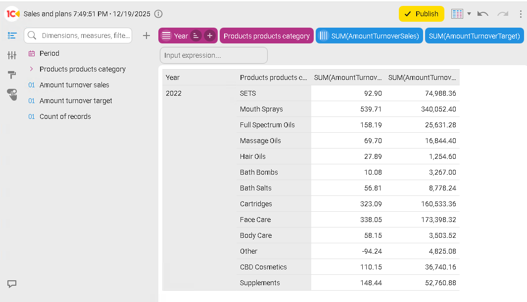Click the rows icon on Year pill
This screenshot has height=302, width=527.
tap(167, 36)
